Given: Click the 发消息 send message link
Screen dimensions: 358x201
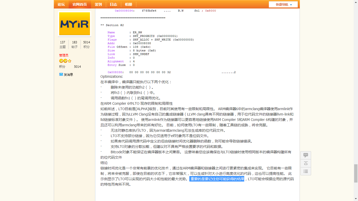Looking at the screenshot, I should (x=68, y=74).
